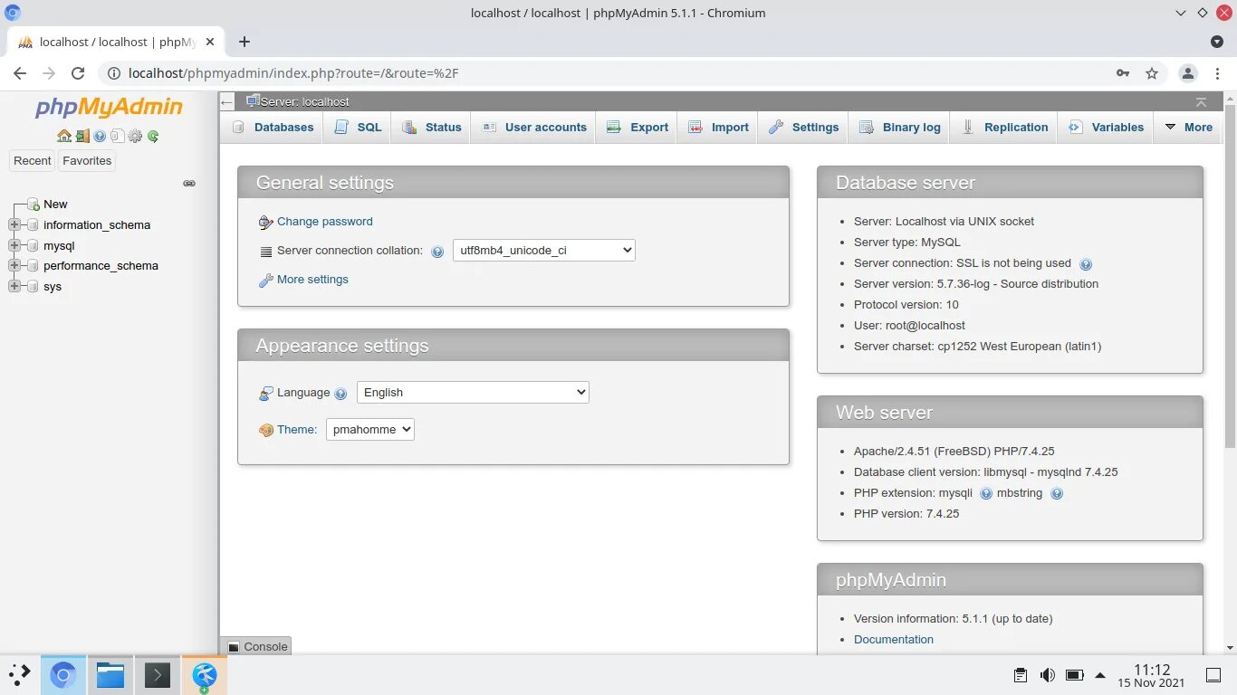
Task: Open Chromium three-dot menu
Action: click(x=1218, y=73)
